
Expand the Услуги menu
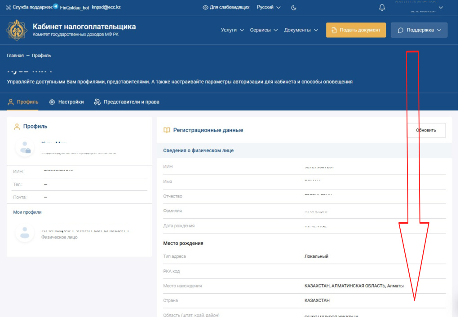(x=232, y=30)
